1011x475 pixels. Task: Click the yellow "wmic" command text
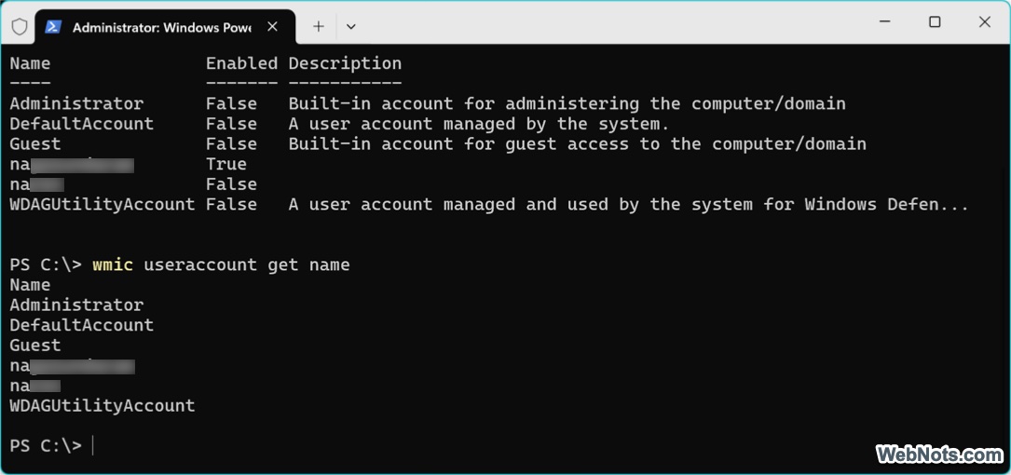pyautogui.click(x=113, y=265)
